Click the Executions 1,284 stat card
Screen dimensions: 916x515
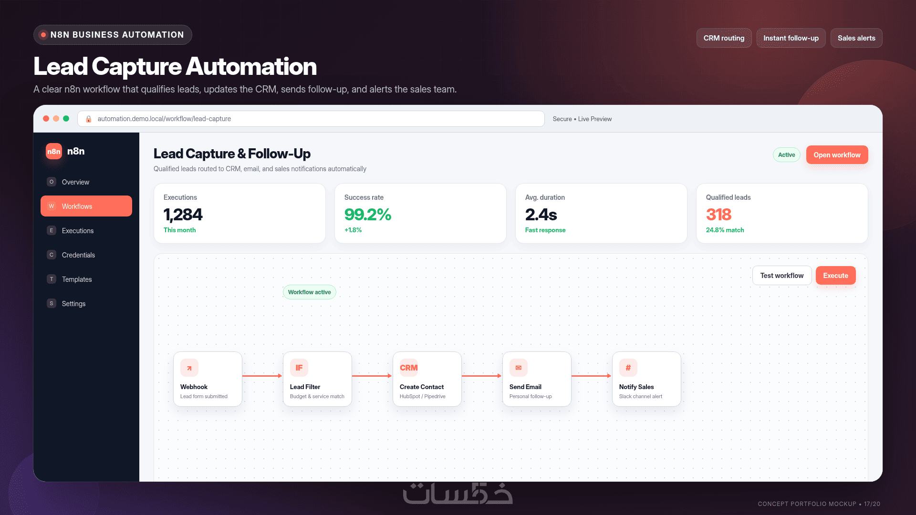click(239, 214)
